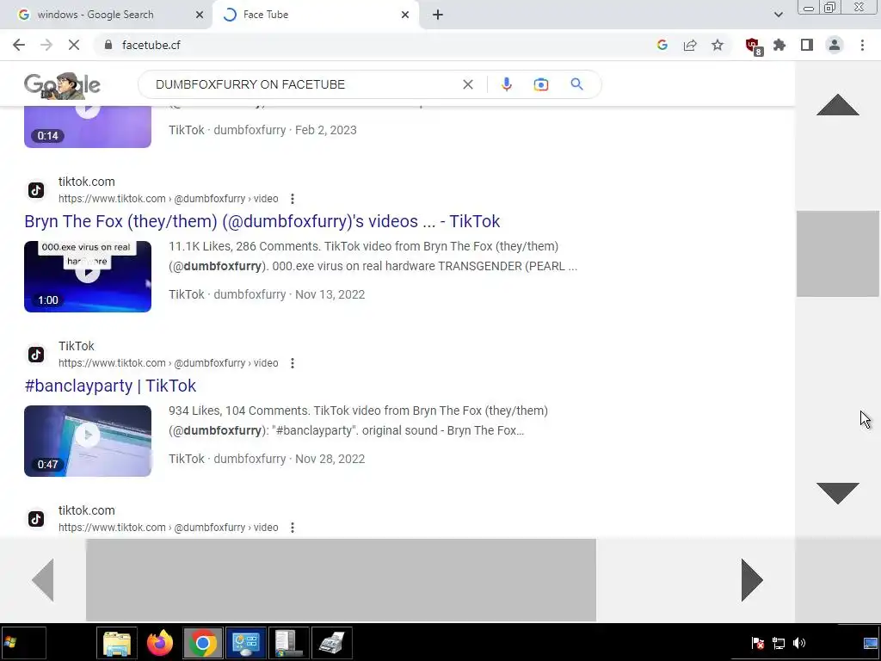Viewport: 881px width, 661px height.
Task: Launch Firefox from the taskbar
Action: click(159, 642)
